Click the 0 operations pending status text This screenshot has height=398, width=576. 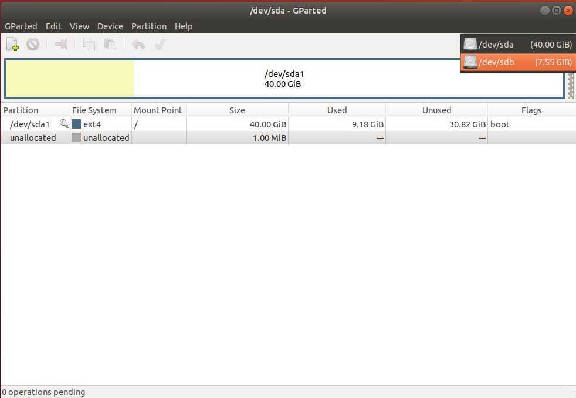click(43, 392)
